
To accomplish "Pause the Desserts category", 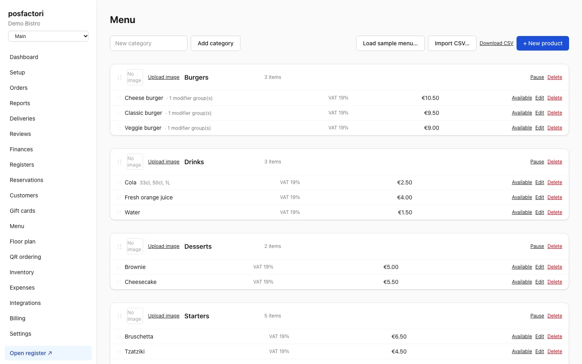I will click(537, 246).
